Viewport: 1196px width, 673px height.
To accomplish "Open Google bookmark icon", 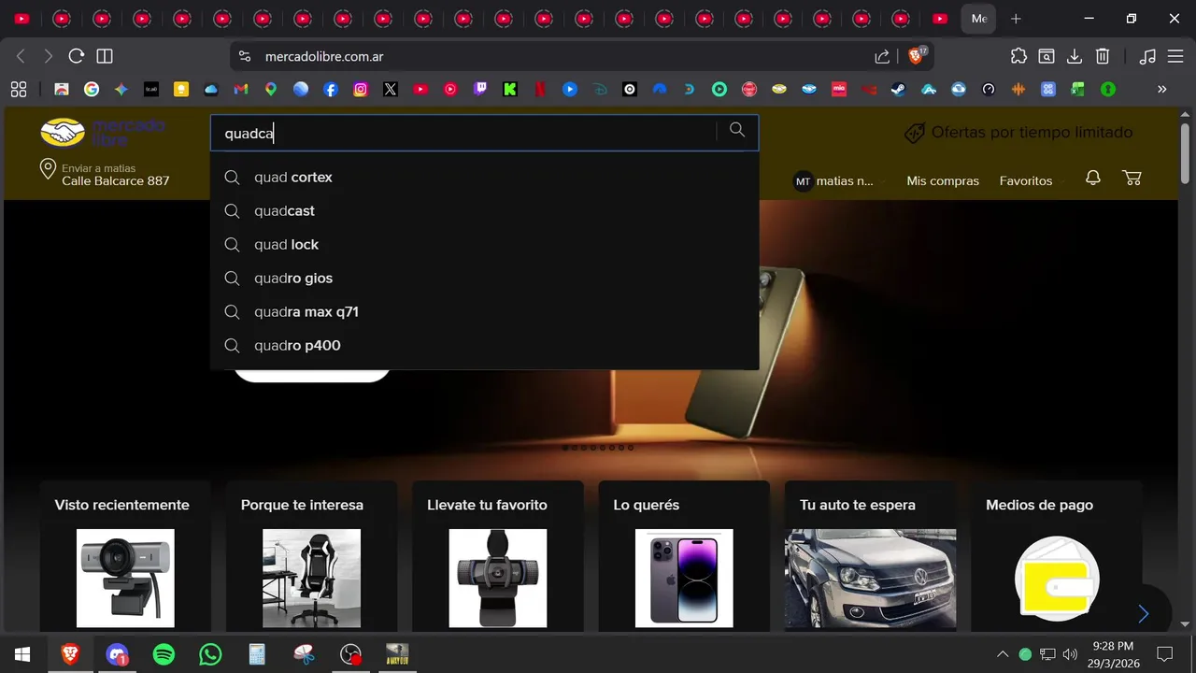I will (92, 90).
